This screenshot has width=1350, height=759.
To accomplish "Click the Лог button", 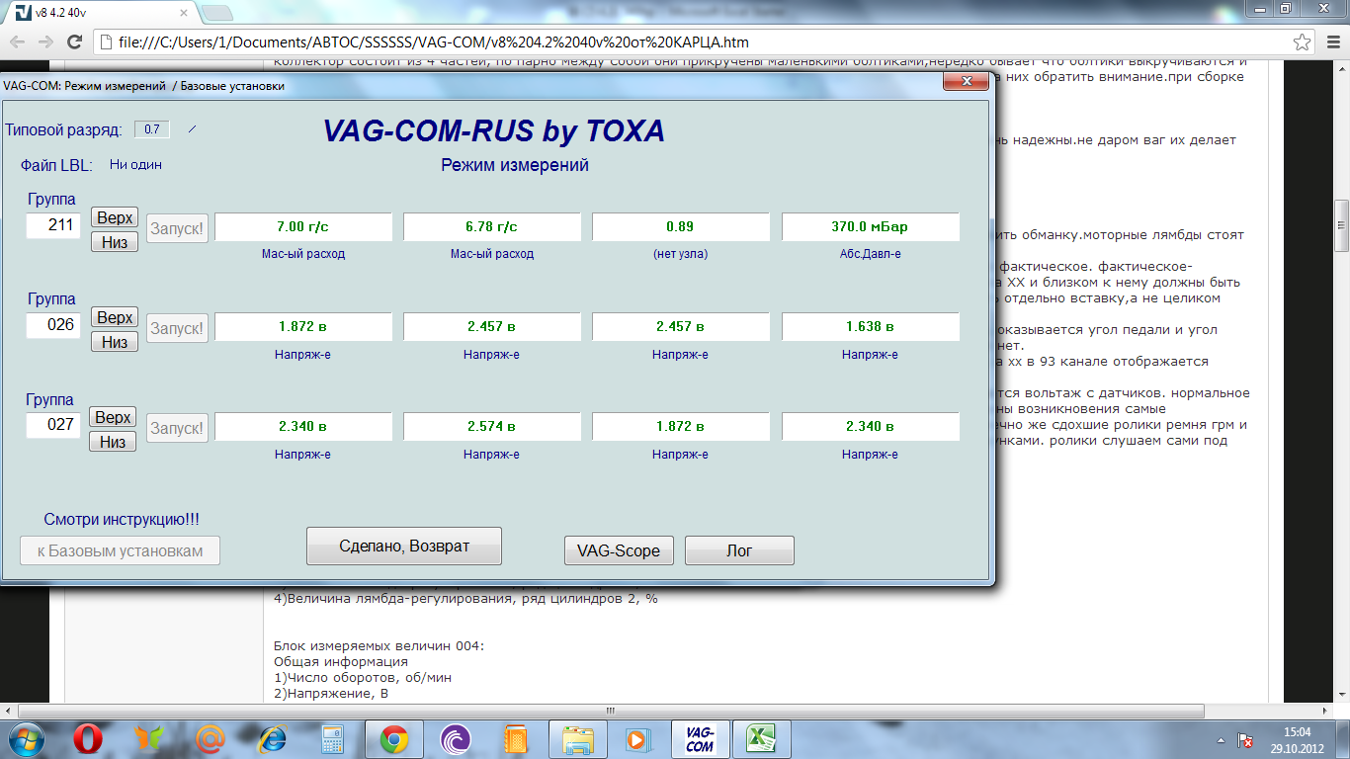I will (738, 550).
